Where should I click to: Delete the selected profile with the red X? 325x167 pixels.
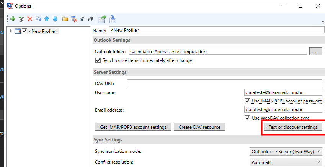[x=30, y=19]
